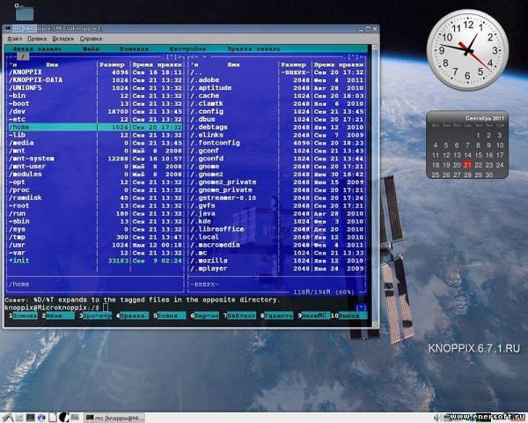Launch the terminal icon in taskbar
Image resolution: width=528 pixels, height=423 pixels.
pyautogui.click(x=30, y=418)
